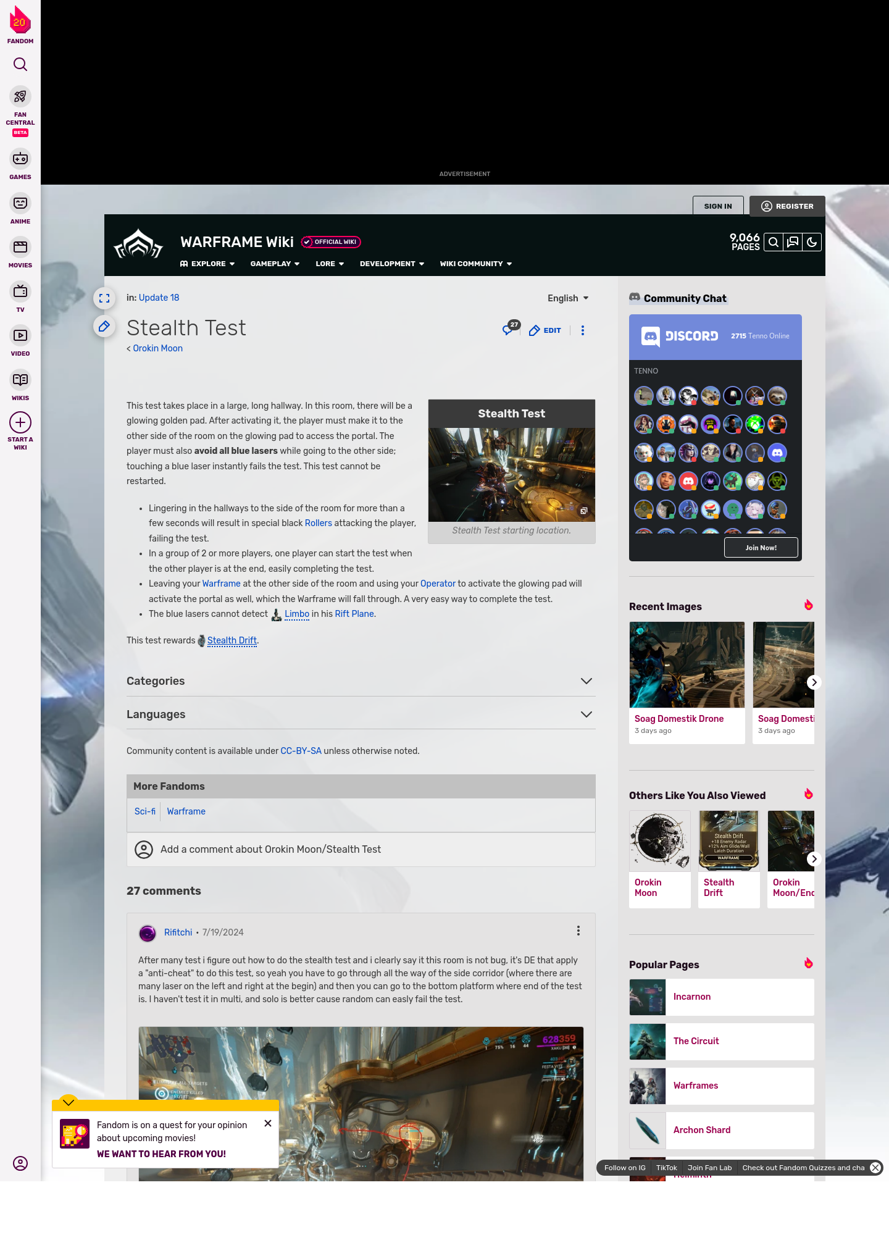The height and width of the screenshot is (1235, 889).
Task: Open The Circuit popular page
Action: pyautogui.click(x=722, y=1041)
